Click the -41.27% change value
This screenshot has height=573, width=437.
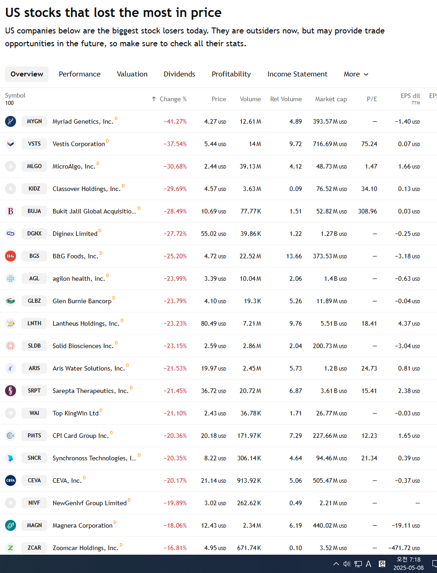click(x=175, y=121)
